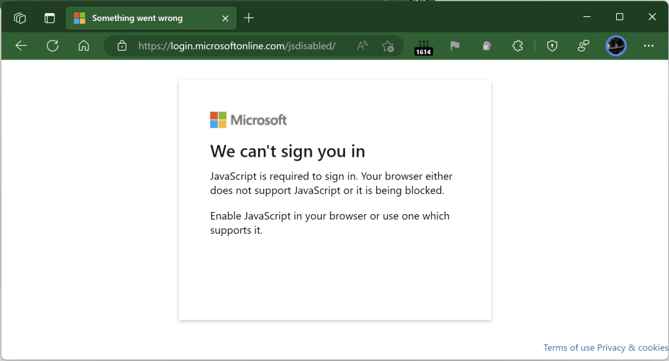Open the Privacy & cookies link
The image size is (669, 361).
click(632, 348)
